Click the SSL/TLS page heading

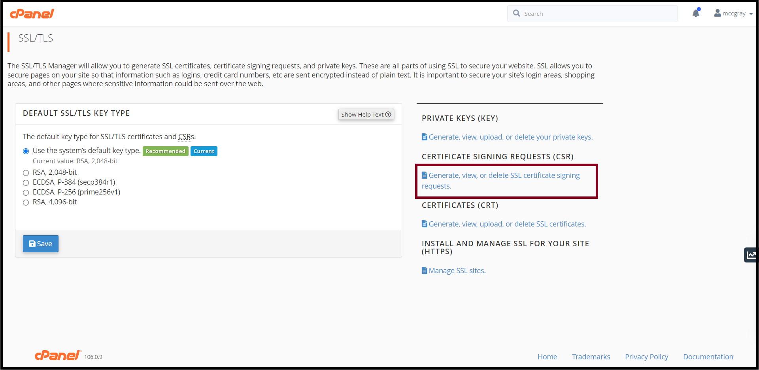pyautogui.click(x=36, y=38)
